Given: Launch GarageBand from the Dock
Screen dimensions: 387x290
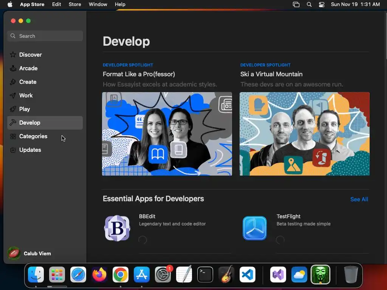Looking at the screenshot, I should coord(226,275).
